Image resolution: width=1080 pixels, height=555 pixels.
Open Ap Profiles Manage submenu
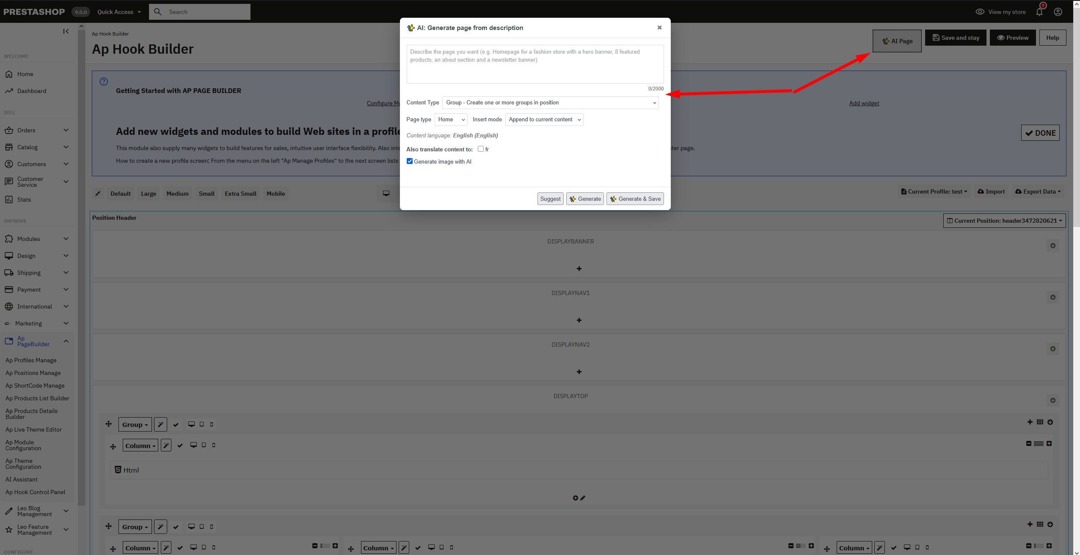click(31, 360)
